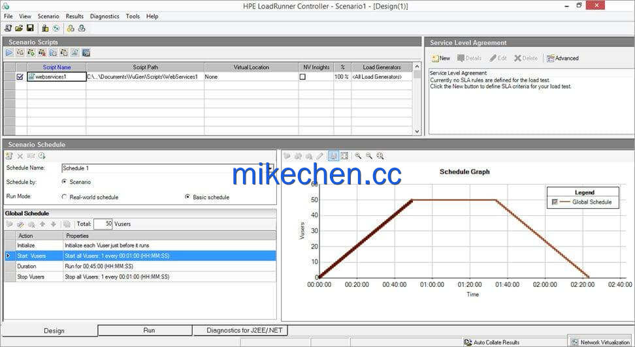
Task: Select the Basic schedule run mode
Action: (x=187, y=197)
